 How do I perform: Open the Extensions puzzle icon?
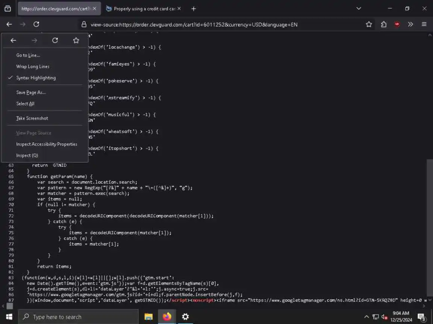click(383, 24)
